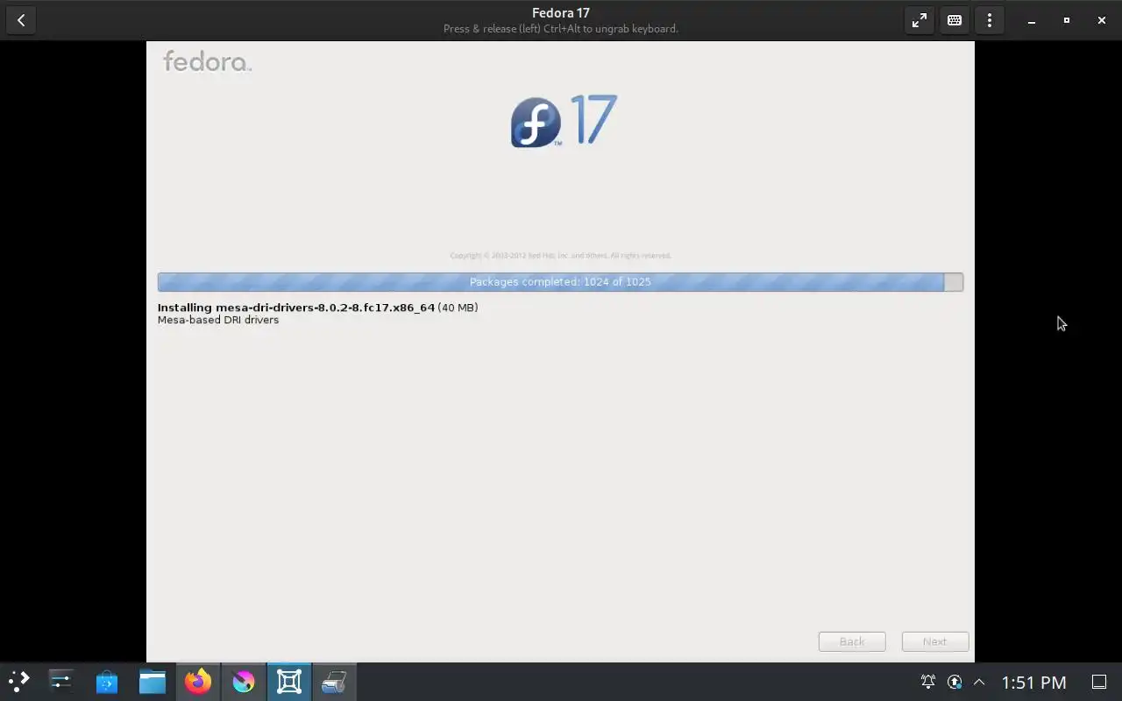Switch to the Boxes taskbar entry
The height and width of the screenshot is (701, 1122).
(x=289, y=682)
